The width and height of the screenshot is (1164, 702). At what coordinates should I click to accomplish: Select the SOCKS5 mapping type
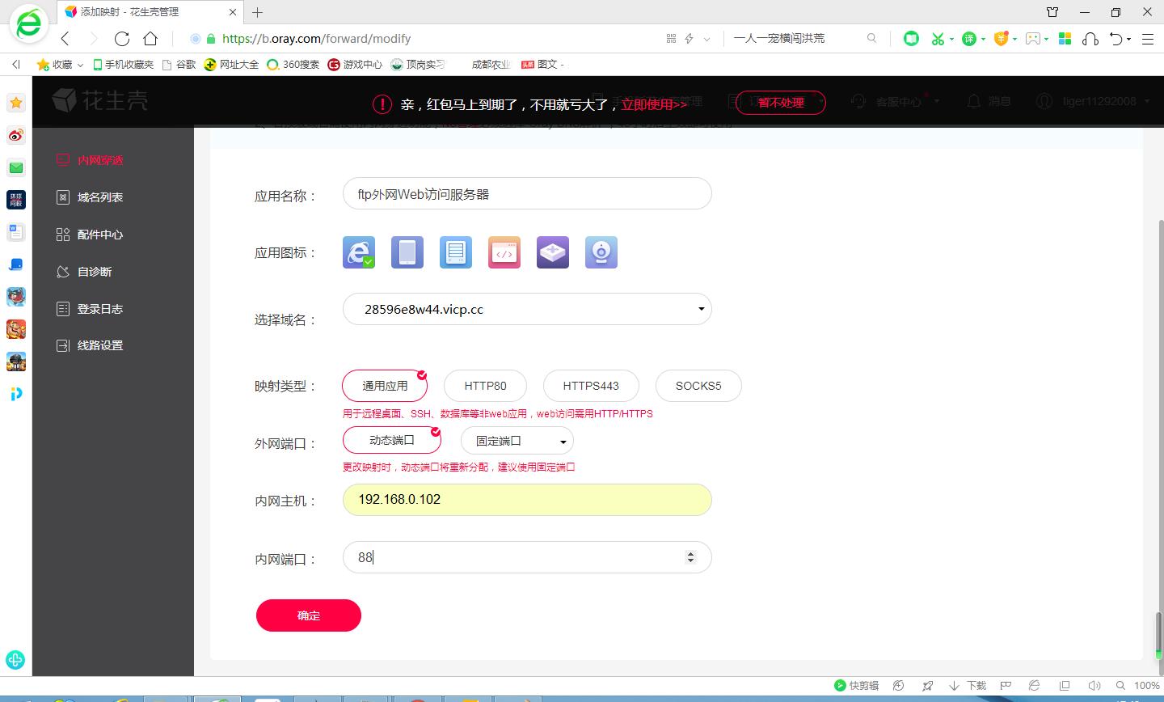[698, 386]
